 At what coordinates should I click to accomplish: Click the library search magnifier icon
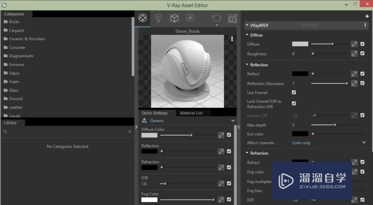click(5, 131)
